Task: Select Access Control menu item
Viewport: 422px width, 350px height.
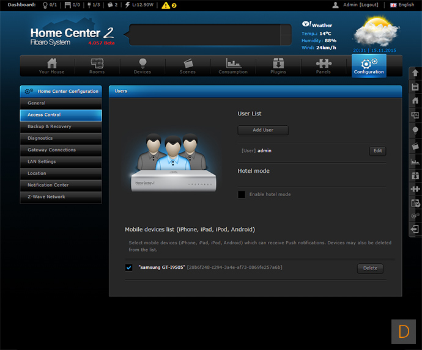Action: (61, 115)
